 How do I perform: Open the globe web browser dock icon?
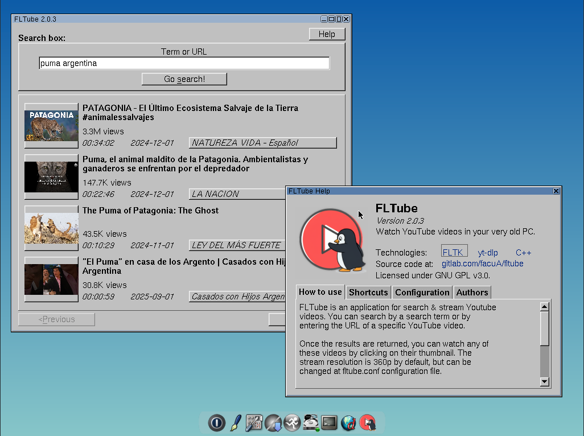(348, 423)
